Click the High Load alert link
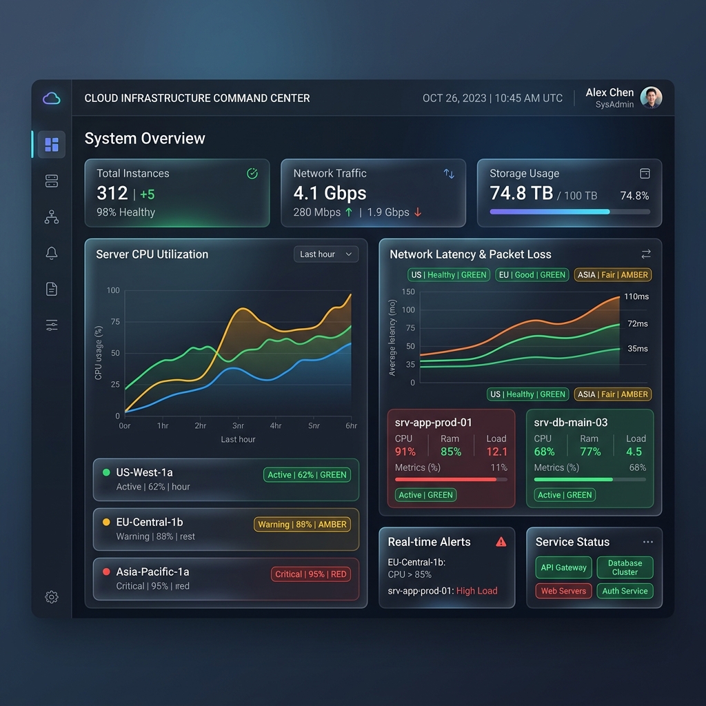 click(477, 591)
